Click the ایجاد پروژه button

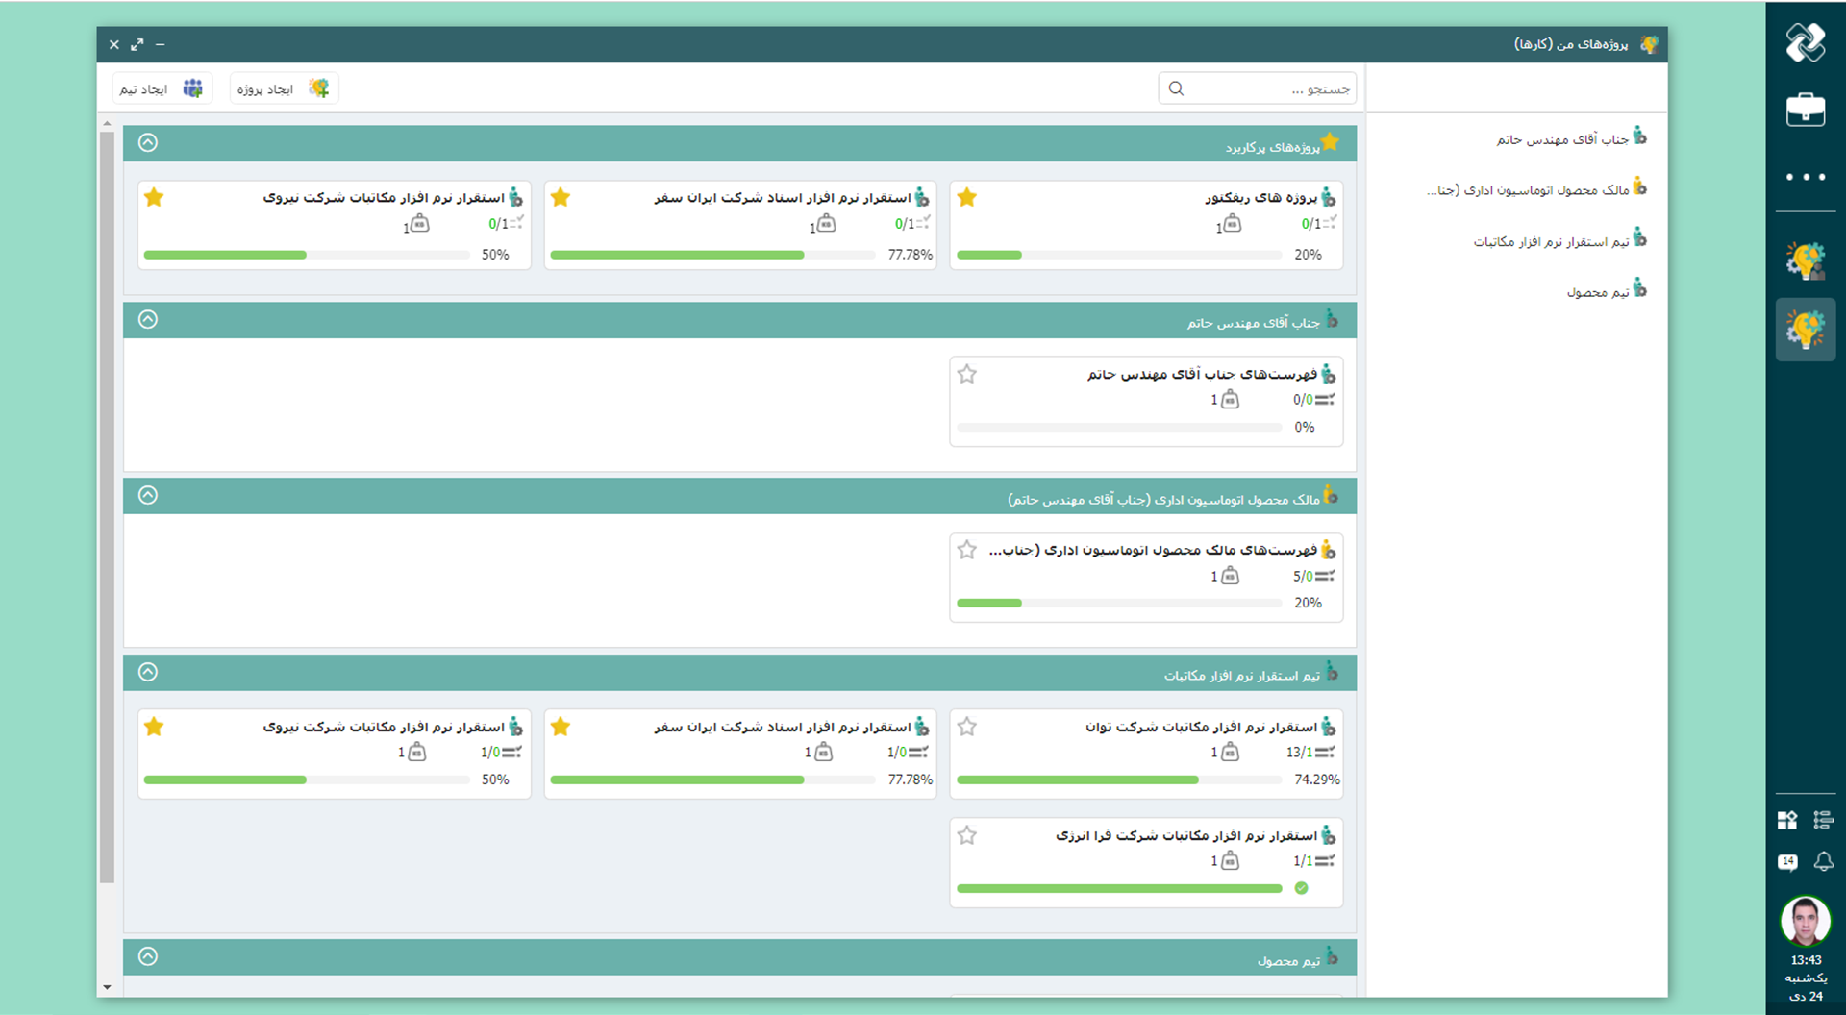point(283,88)
